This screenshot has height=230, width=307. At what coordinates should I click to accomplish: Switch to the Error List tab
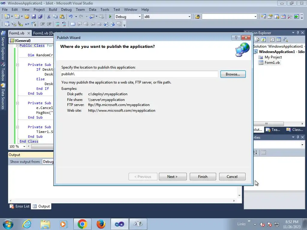tap(20, 206)
